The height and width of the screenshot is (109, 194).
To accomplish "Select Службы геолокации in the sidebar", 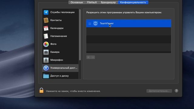I will [60, 12].
